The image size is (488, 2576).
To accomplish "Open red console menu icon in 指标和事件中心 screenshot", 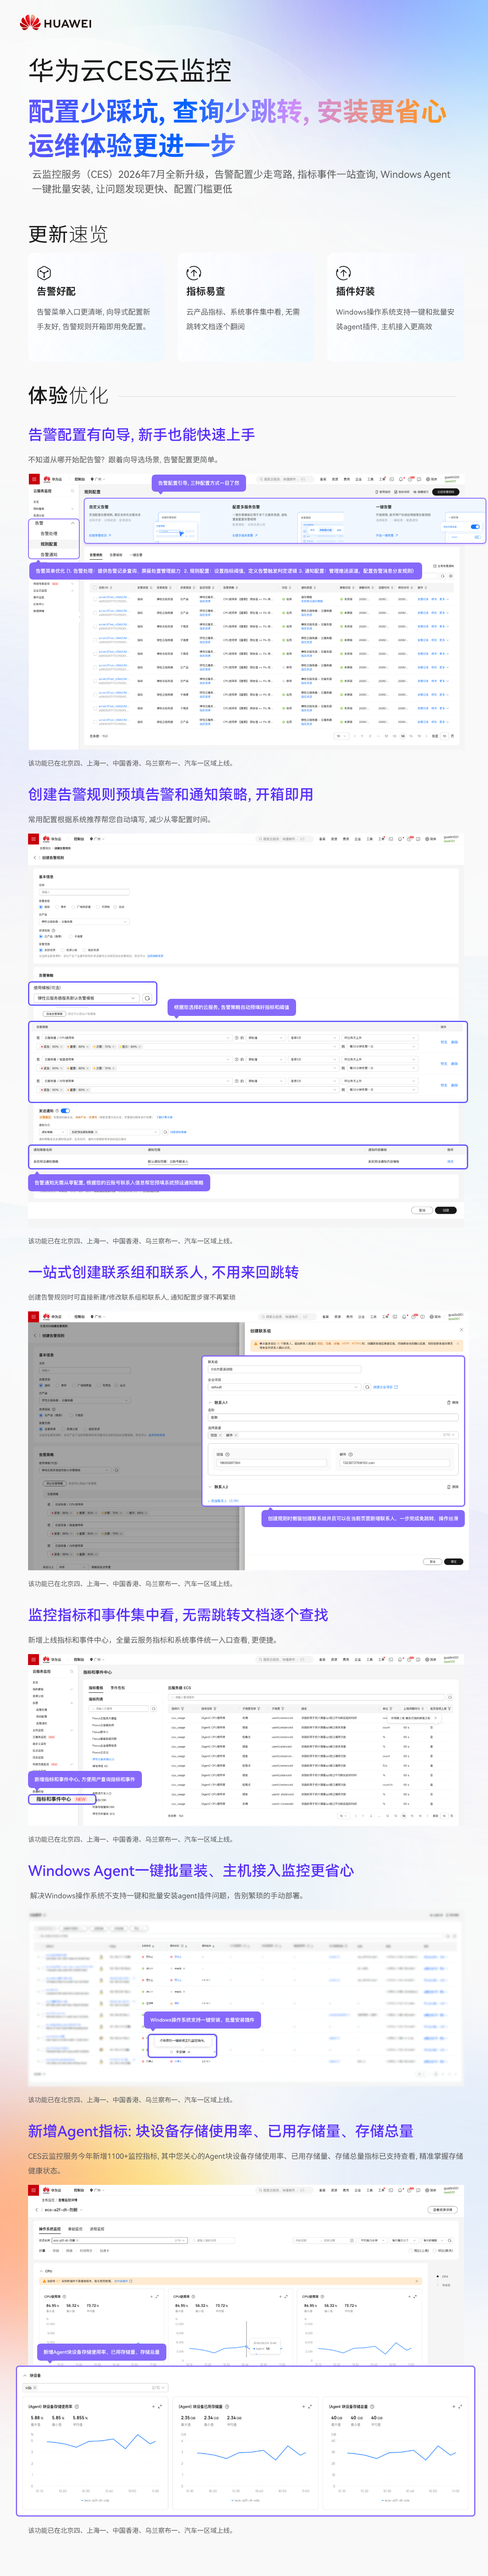I will coord(34,1659).
